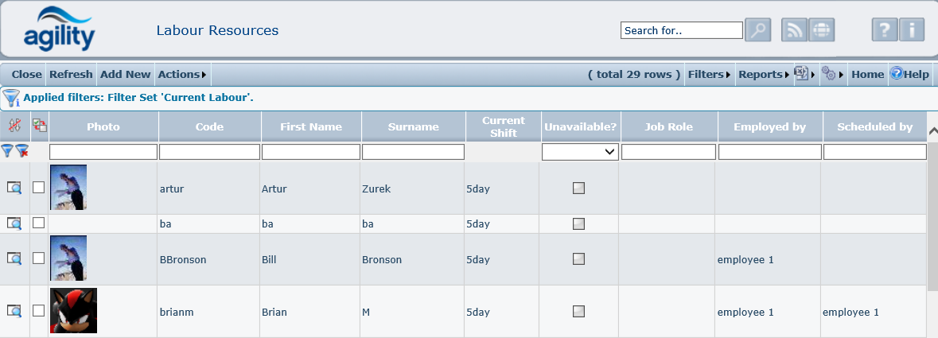Click the clear sorting icon in grid header

pyautogui.click(x=14, y=125)
